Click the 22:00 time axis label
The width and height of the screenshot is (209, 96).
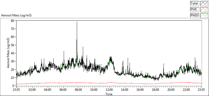click(186, 90)
